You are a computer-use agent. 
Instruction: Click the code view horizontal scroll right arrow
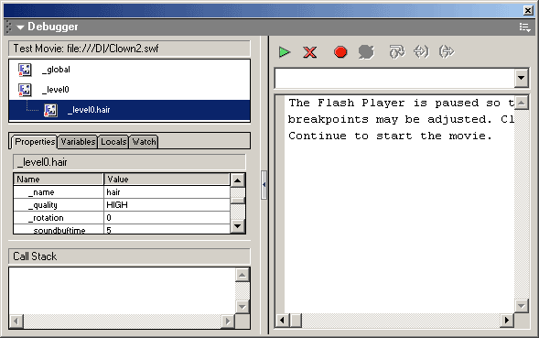coord(507,321)
